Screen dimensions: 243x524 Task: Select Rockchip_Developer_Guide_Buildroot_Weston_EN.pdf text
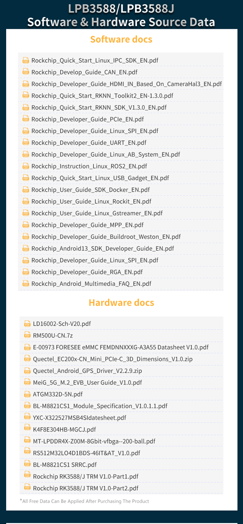106,237
